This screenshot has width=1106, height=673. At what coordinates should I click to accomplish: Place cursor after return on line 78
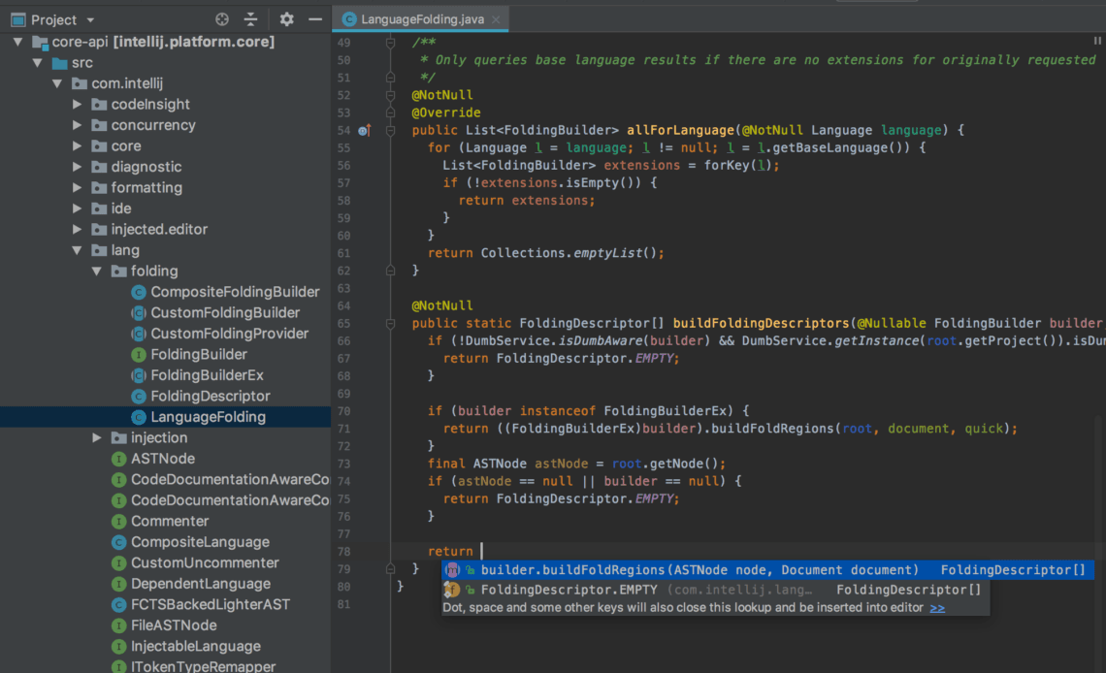pos(481,551)
